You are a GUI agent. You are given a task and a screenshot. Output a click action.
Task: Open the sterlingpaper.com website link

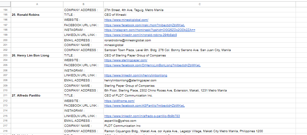pyautogui.click(x=126, y=60)
